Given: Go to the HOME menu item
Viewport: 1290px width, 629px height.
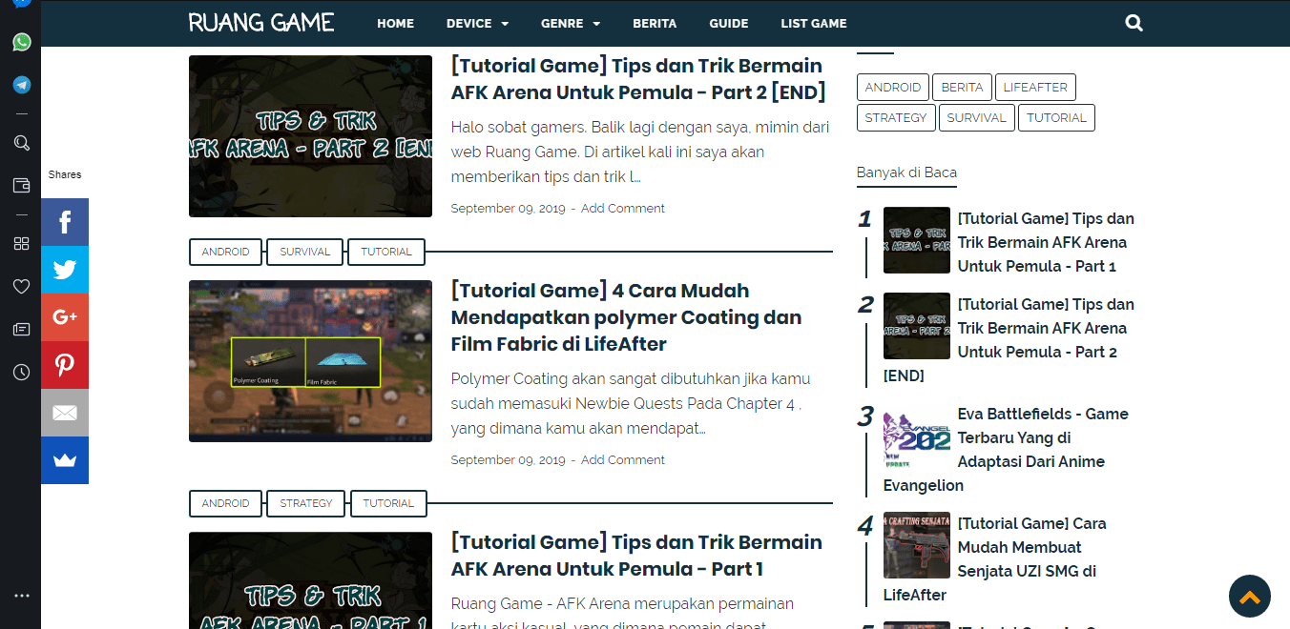Looking at the screenshot, I should coord(395,23).
